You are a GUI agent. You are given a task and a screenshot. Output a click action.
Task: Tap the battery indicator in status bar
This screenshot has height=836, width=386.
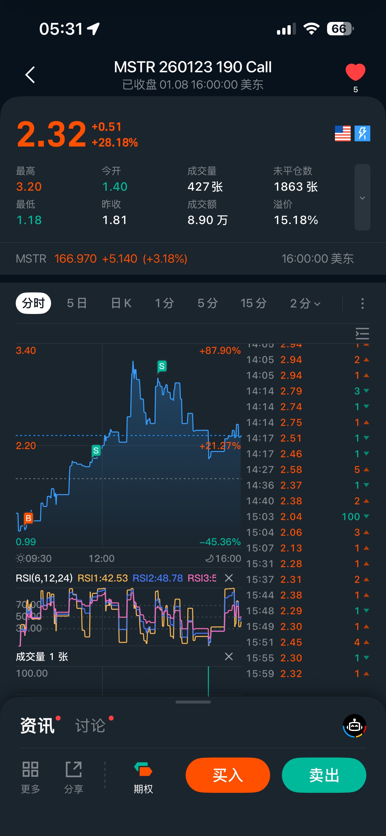coord(340,29)
